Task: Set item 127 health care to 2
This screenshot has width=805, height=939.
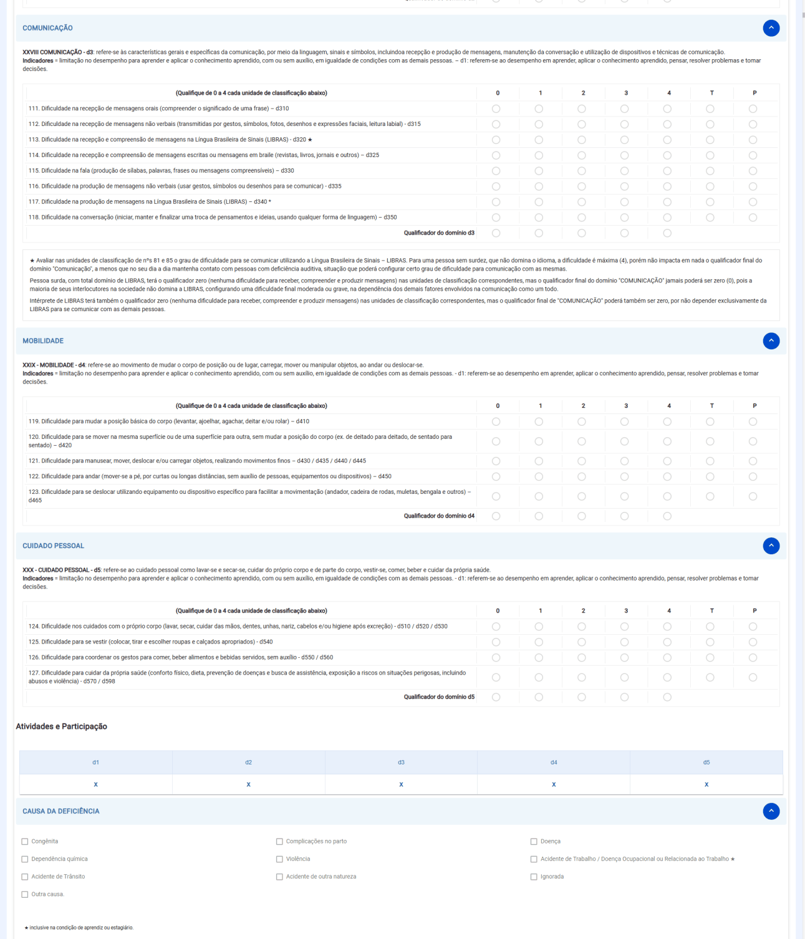Action: point(582,677)
